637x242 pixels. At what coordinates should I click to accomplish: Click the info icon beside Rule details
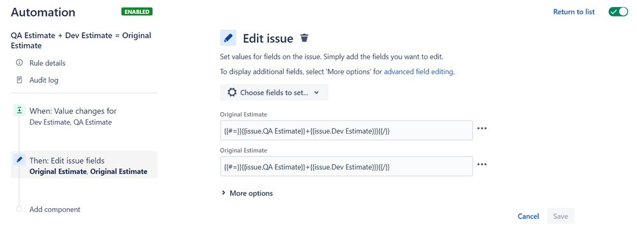coord(19,63)
